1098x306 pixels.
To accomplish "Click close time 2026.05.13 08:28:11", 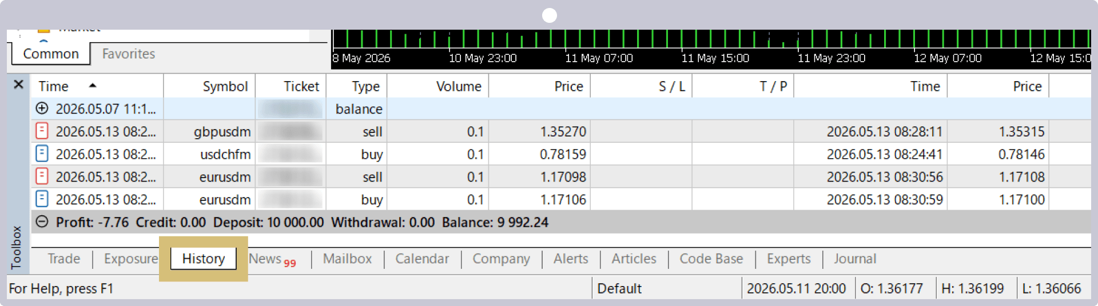I will point(884,132).
